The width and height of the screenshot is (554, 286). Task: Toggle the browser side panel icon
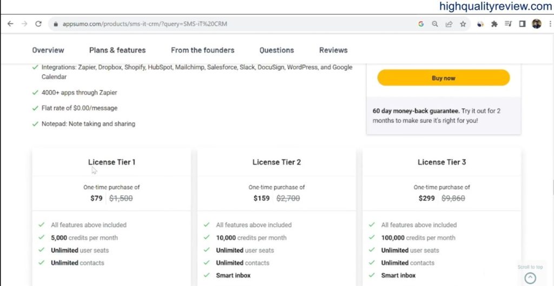coord(522,24)
